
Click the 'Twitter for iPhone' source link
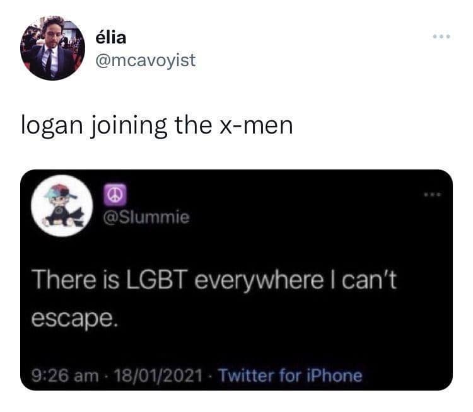pos(290,375)
